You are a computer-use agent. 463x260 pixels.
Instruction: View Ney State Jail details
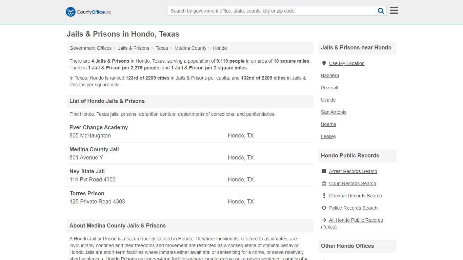87,171
